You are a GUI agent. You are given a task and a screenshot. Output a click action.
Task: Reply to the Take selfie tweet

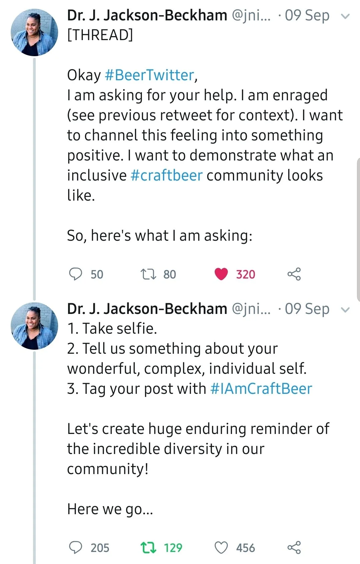[x=75, y=548]
